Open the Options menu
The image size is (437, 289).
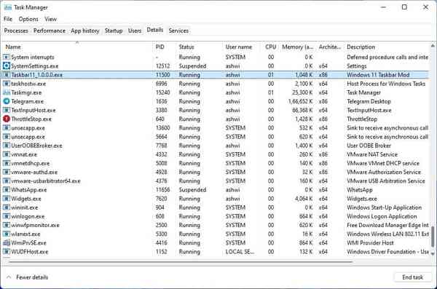[28, 19]
